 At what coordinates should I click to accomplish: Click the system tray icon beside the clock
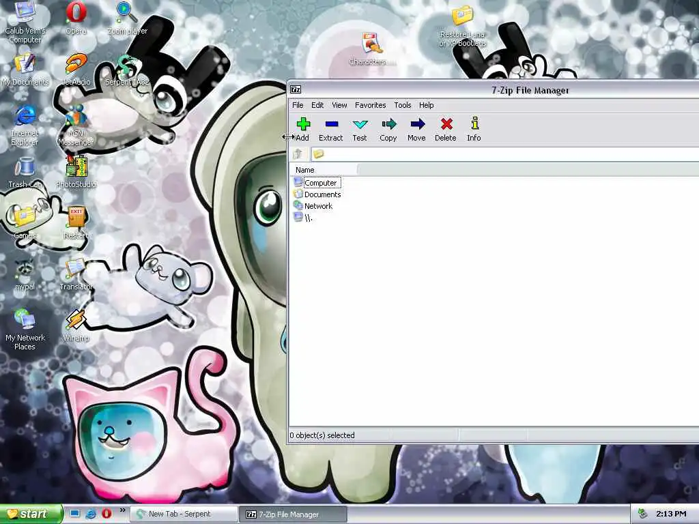642,514
